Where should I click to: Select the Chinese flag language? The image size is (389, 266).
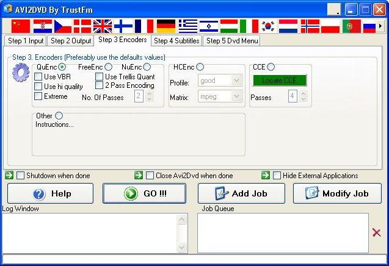click(21, 26)
